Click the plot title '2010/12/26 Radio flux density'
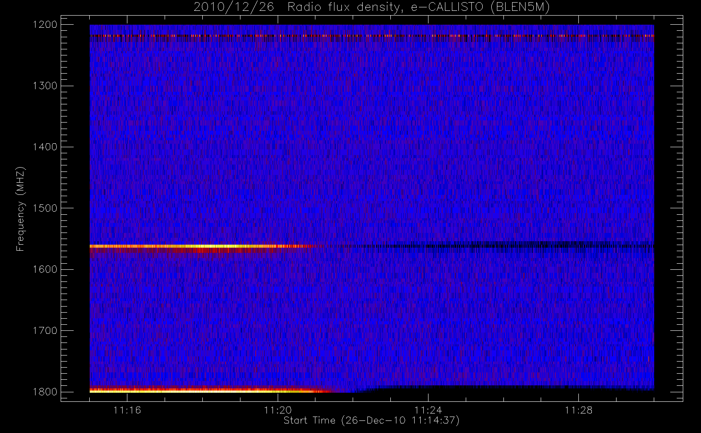Image resolution: width=701 pixels, height=433 pixels. tap(372, 7)
